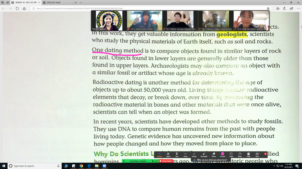Add this page to favorites star

click(268, 8)
